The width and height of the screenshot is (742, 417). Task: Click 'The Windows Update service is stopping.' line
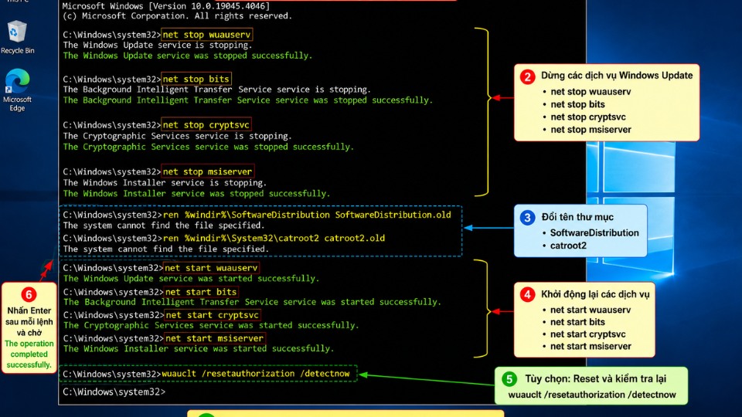point(158,46)
